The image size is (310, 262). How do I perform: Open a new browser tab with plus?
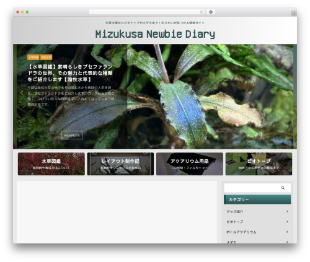(294, 14)
